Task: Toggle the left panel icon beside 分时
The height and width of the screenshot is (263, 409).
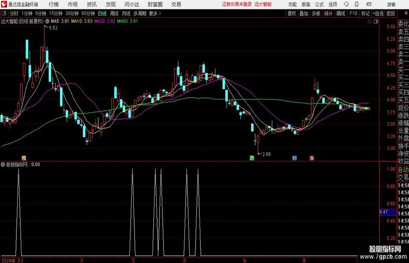Action: (x=4, y=13)
